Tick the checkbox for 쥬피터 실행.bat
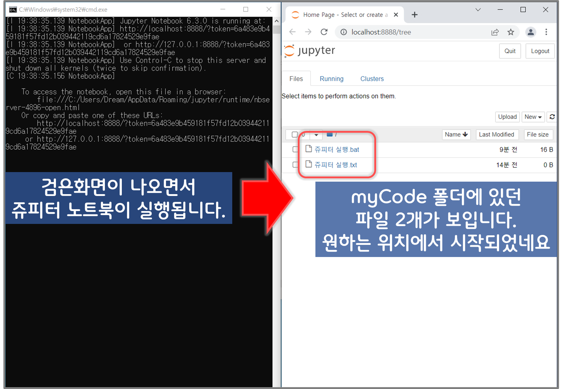Image resolution: width=562 pixels, height=389 pixels. click(x=295, y=149)
